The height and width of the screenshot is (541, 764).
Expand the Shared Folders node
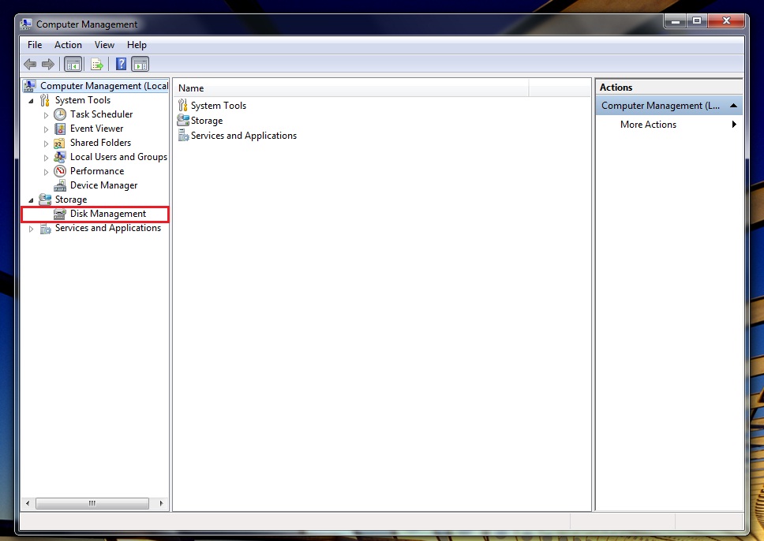tap(47, 144)
